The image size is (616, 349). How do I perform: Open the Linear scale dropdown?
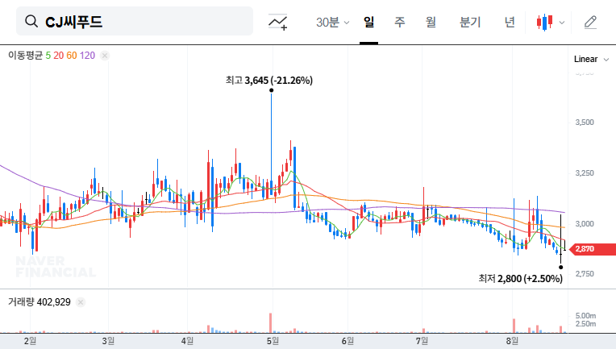coord(591,60)
